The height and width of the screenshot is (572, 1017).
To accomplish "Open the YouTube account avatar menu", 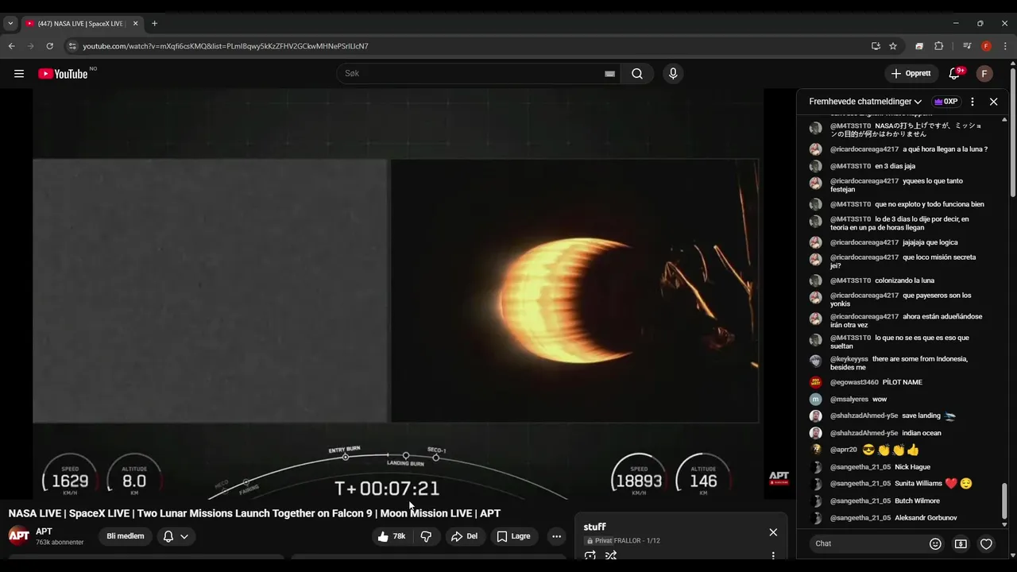I will [x=984, y=74].
